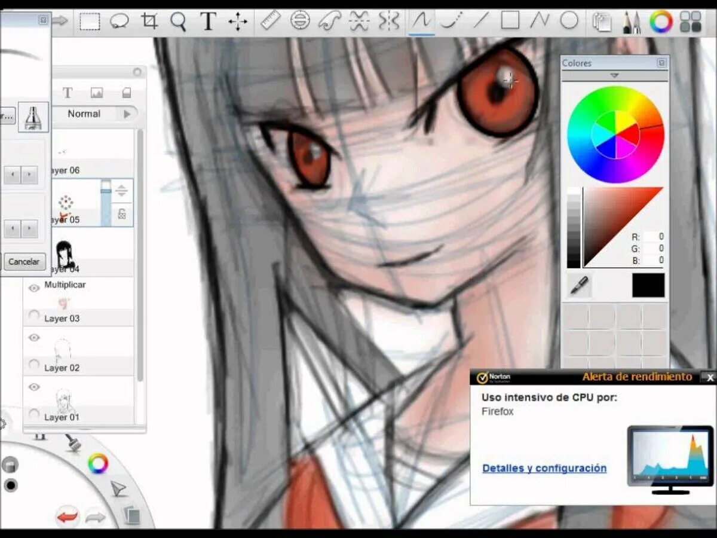
Task: Activate the zoom magnifier tool
Action: (x=179, y=22)
